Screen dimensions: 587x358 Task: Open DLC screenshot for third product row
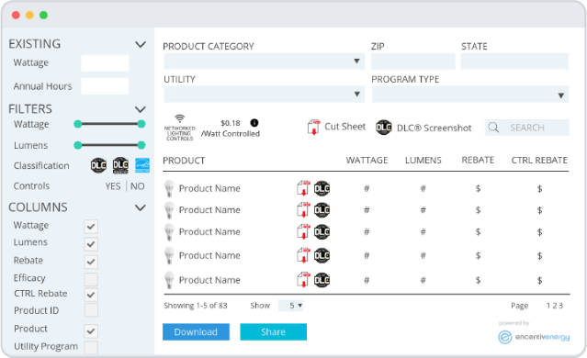tap(322, 232)
